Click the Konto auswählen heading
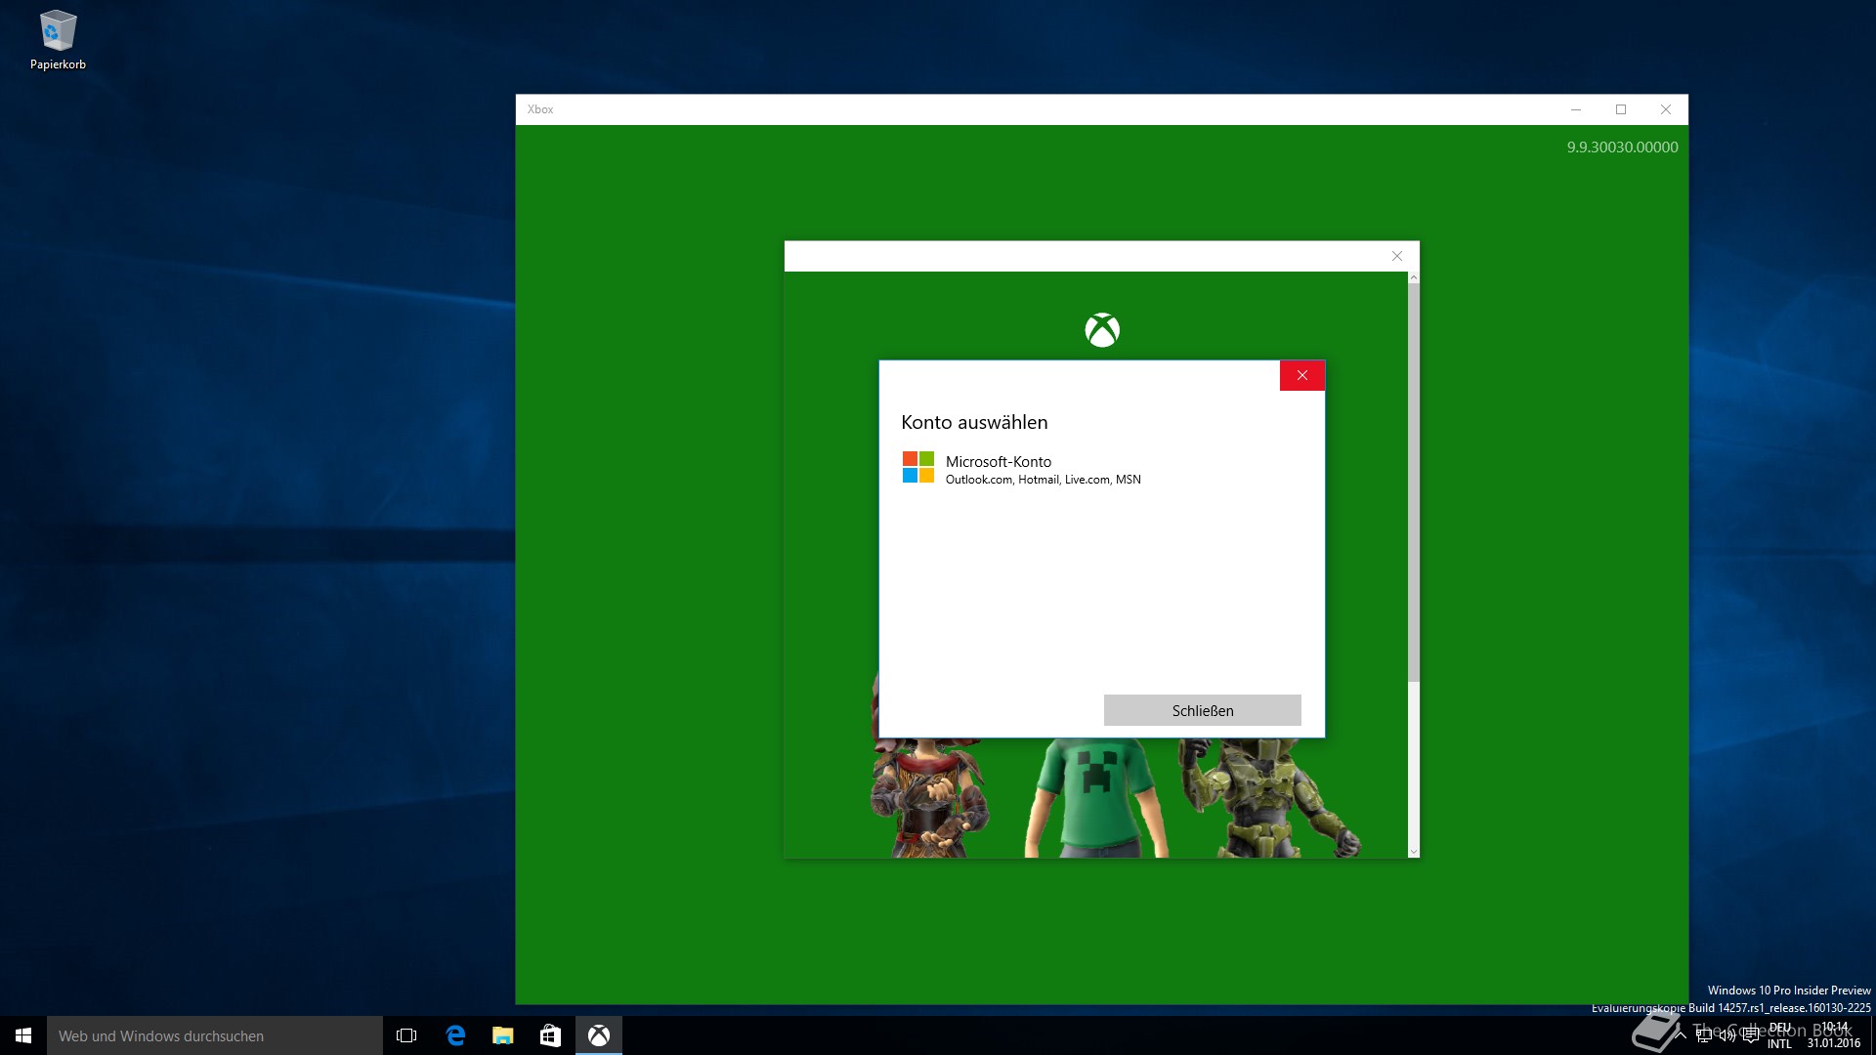Viewport: 1876px width, 1055px height. tap(974, 422)
